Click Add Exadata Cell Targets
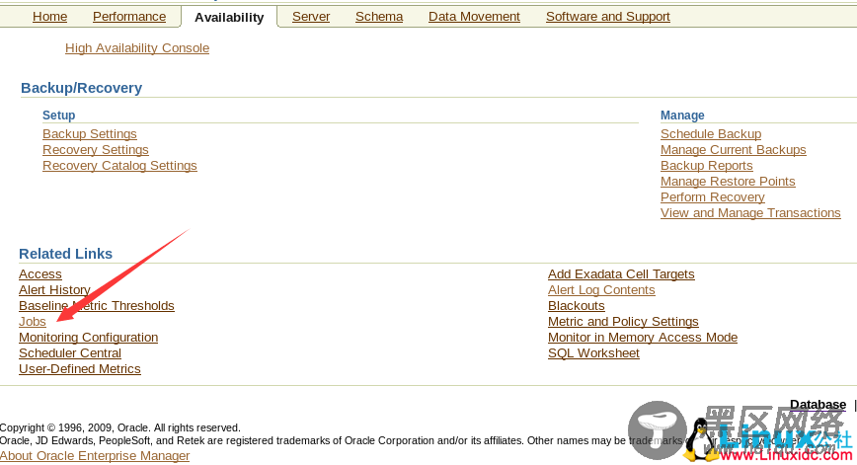 coord(621,274)
